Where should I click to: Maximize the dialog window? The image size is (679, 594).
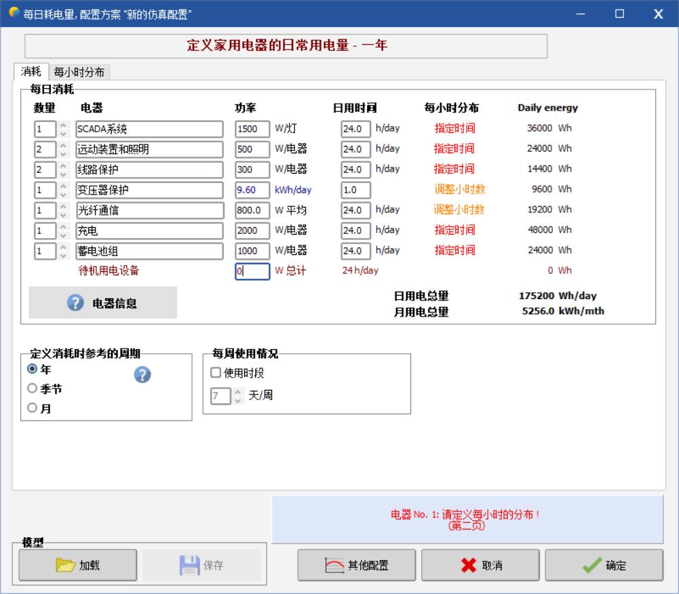[x=619, y=14]
